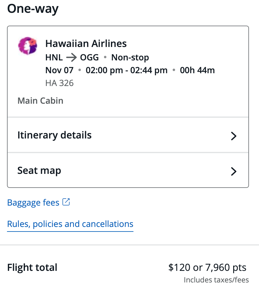
Task: Click the One-way heading
Action: pos(33,9)
